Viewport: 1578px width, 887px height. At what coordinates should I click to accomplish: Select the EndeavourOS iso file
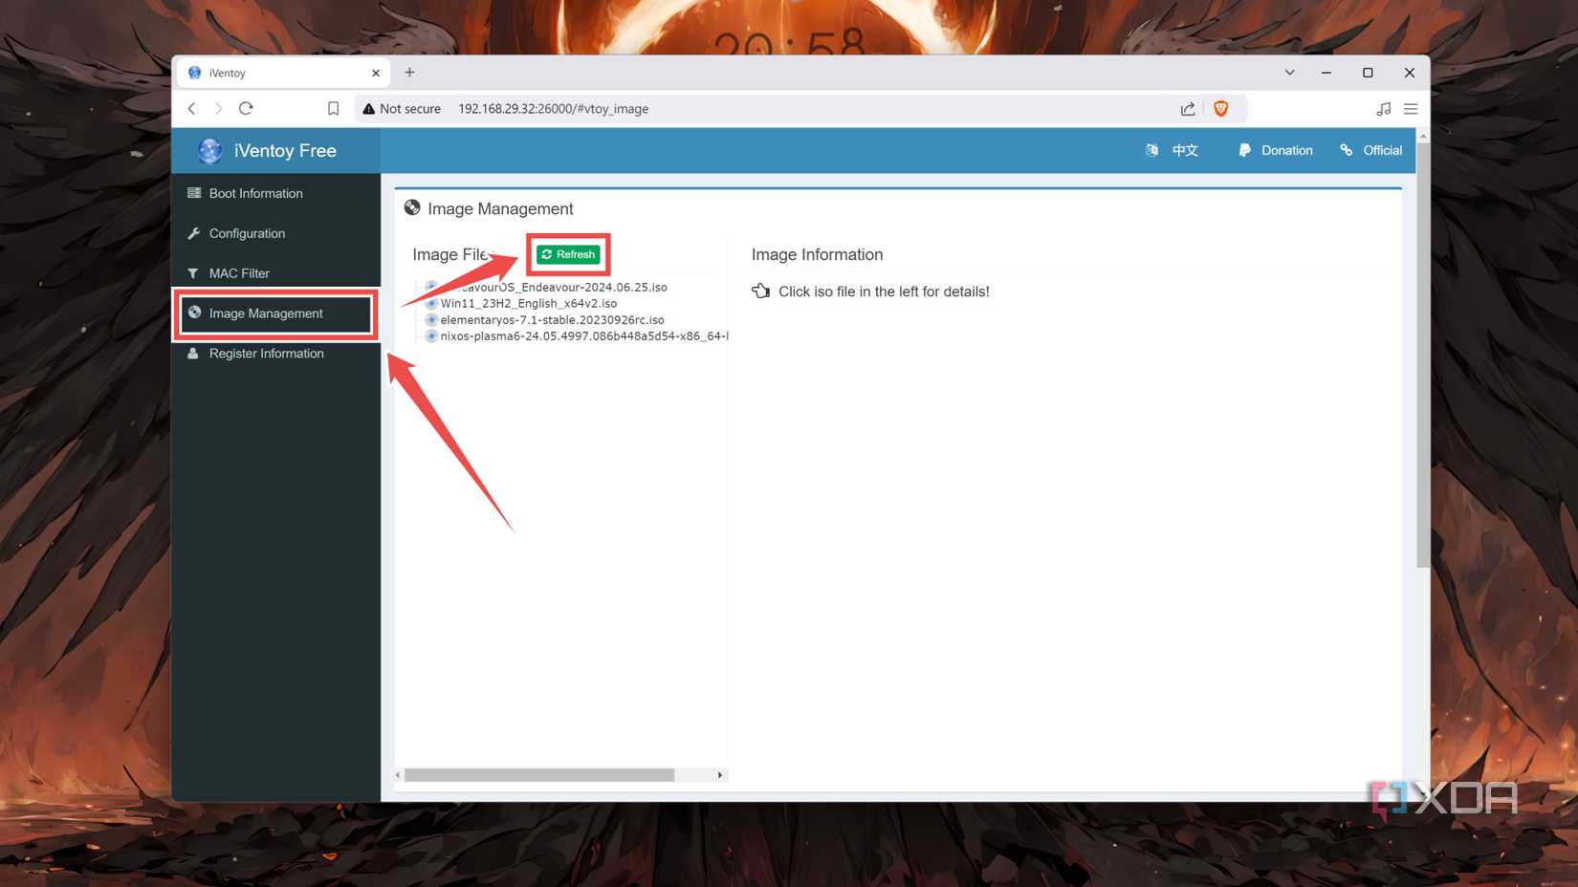click(x=555, y=287)
